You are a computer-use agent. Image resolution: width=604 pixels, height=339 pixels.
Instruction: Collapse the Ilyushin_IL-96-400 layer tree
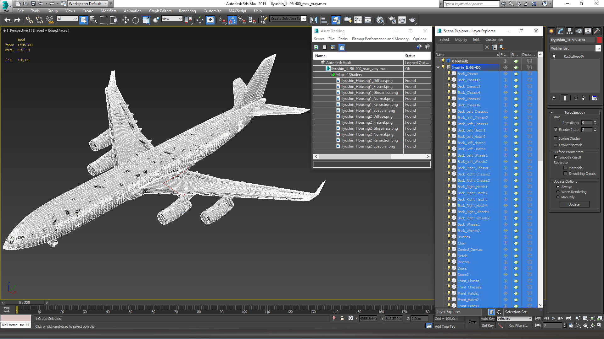(438, 67)
